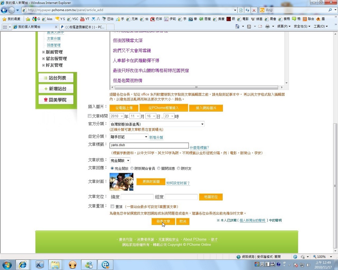Open the YouTube YT favorites bookmark
Screen dimensions: 338x270
[85, 19]
